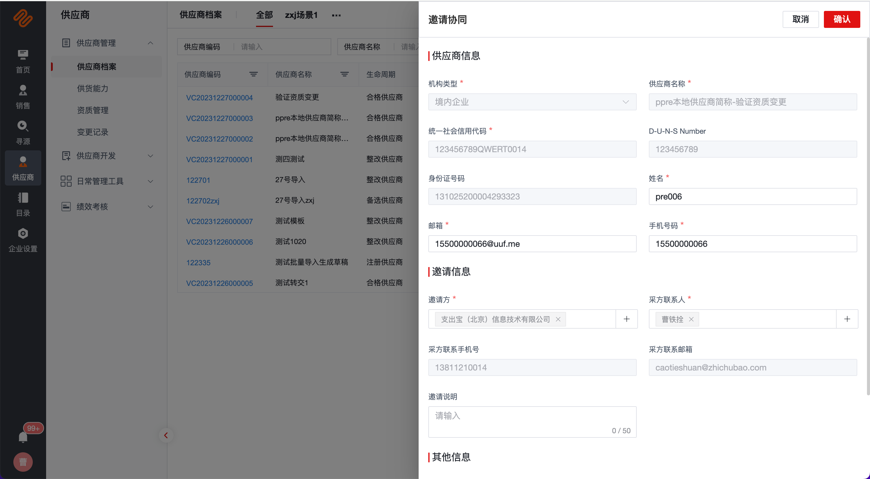Viewport: 870px width, 479px height.
Task: Open supplier link 122701
Action: (x=198, y=180)
